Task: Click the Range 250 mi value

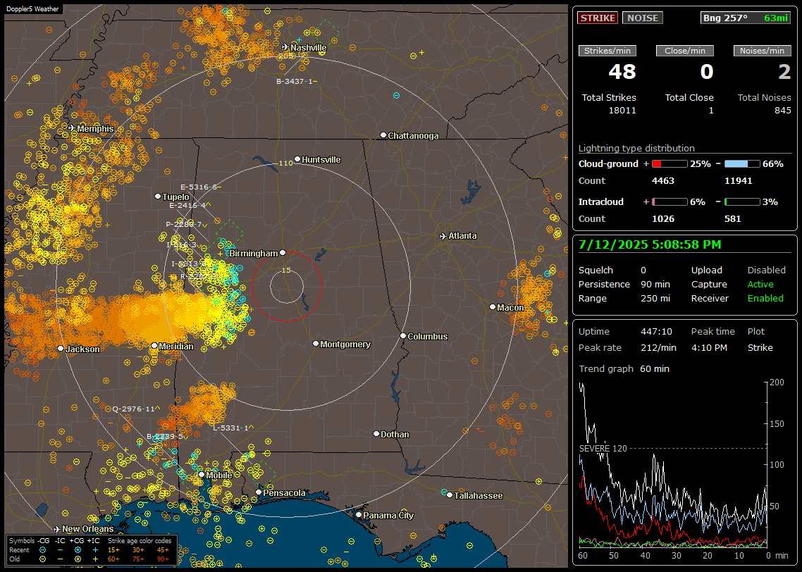Action: 655,298
